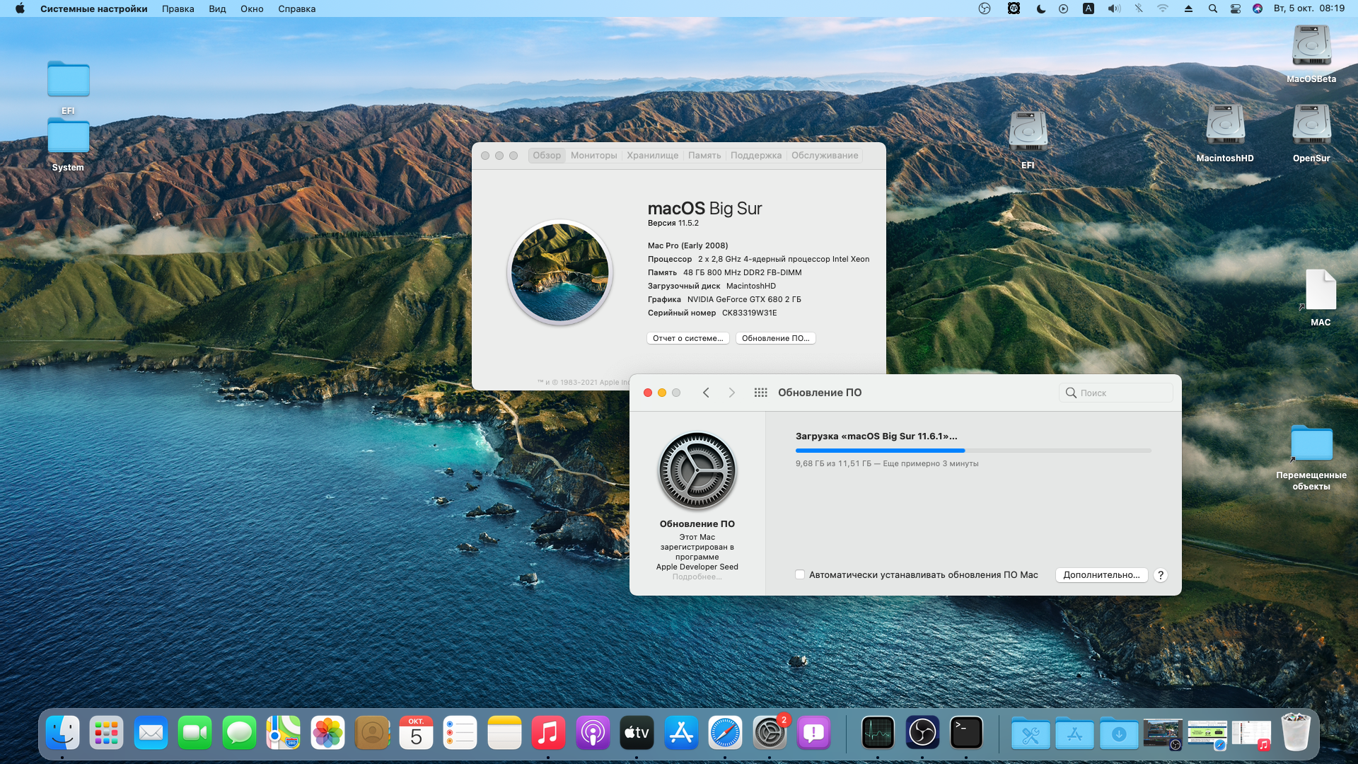
Task: Launch Safari from the Dock
Action: coord(725,732)
